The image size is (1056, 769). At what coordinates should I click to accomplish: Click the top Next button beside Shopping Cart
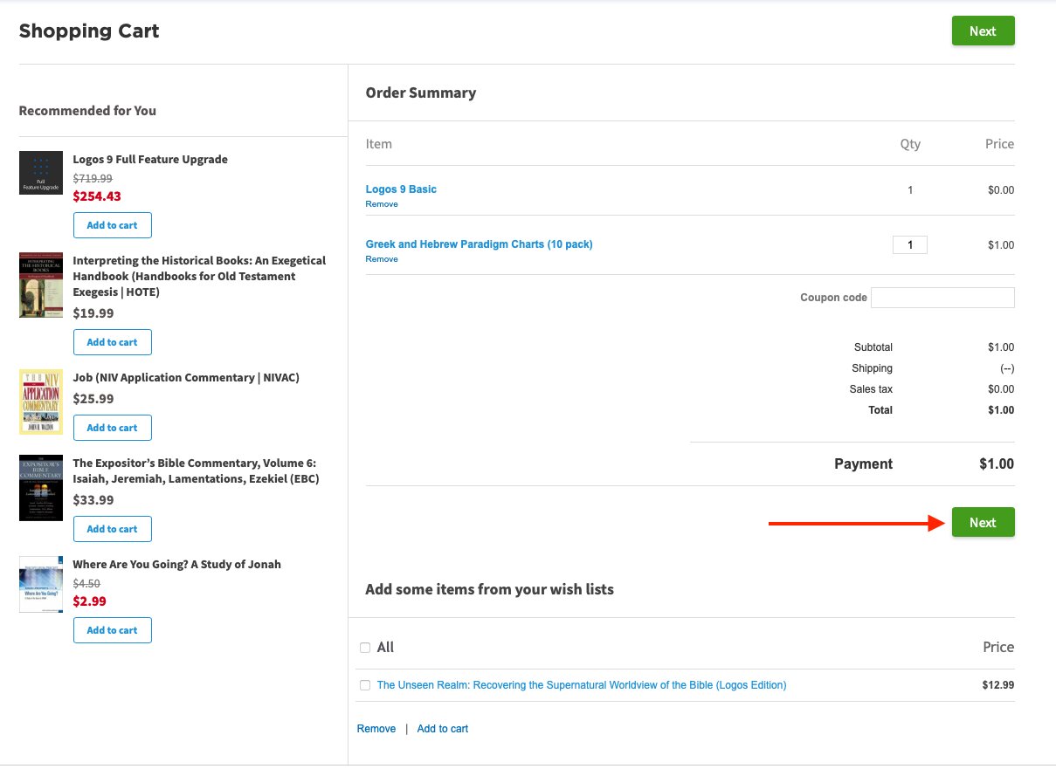click(x=983, y=31)
